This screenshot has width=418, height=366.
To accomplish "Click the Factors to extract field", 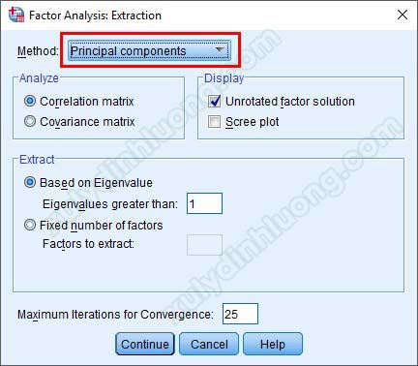I will click(x=204, y=245).
